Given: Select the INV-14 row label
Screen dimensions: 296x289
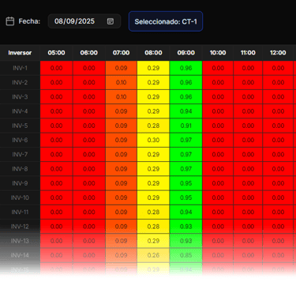Looking at the screenshot, I should [x=20, y=255].
